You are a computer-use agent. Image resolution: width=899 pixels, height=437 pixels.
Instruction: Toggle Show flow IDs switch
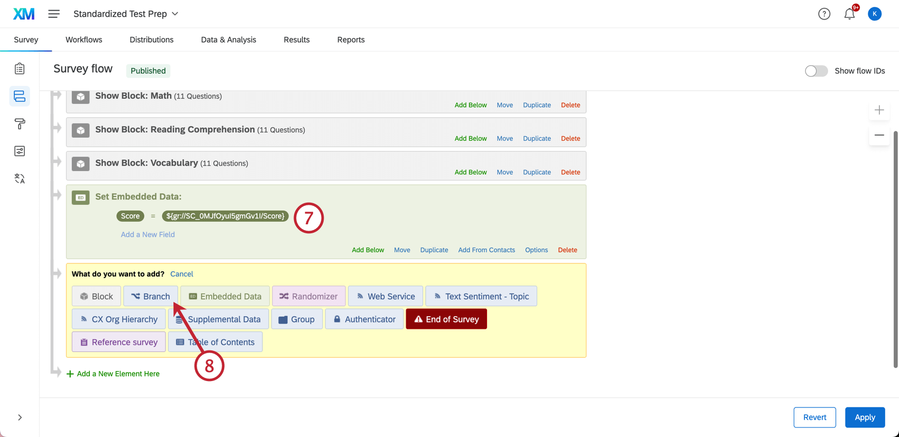[x=816, y=71]
